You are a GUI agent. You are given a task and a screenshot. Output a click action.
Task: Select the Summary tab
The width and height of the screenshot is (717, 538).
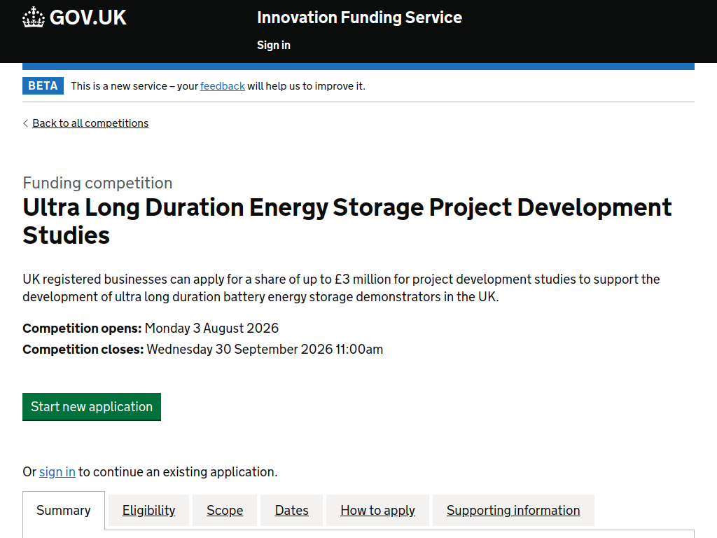tap(64, 511)
